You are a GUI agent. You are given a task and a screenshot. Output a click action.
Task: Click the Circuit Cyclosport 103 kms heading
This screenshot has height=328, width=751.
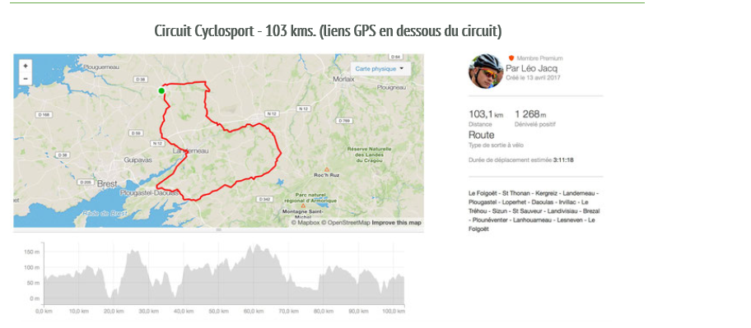click(328, 31)
